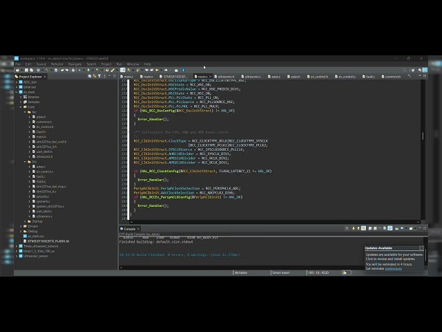This screenshot has width=442, height=332.
Task: Switch to the common.h editor tab
Action: (x=391, y=77)
